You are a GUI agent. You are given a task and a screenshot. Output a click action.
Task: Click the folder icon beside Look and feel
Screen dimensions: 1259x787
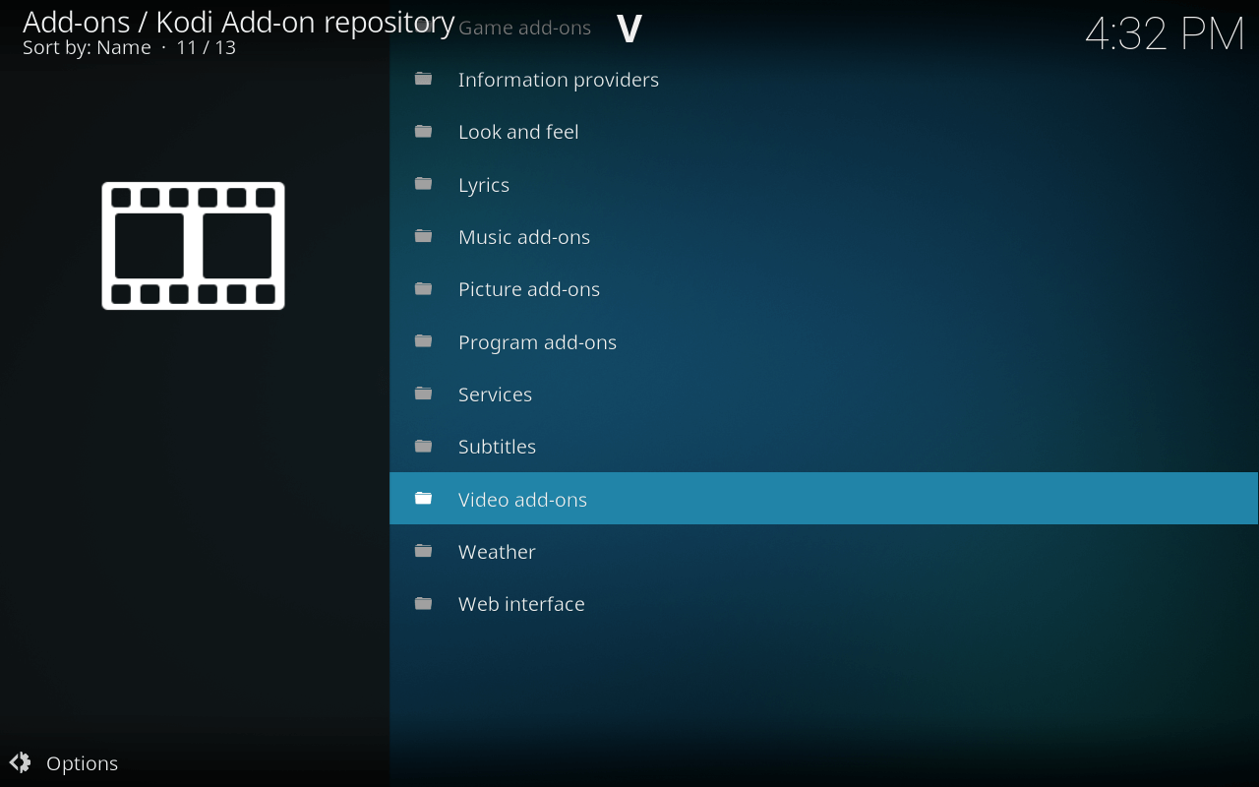[x=424, y=131]
